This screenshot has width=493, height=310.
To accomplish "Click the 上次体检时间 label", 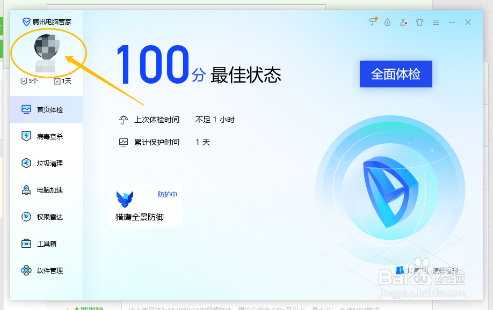I will [157, 120].
